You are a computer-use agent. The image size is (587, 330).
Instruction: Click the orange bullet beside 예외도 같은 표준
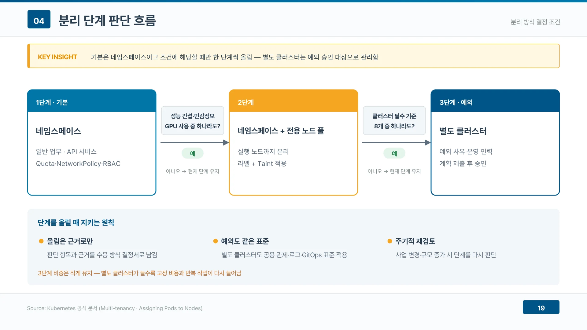pyautogui.click(x=216, y=241)
